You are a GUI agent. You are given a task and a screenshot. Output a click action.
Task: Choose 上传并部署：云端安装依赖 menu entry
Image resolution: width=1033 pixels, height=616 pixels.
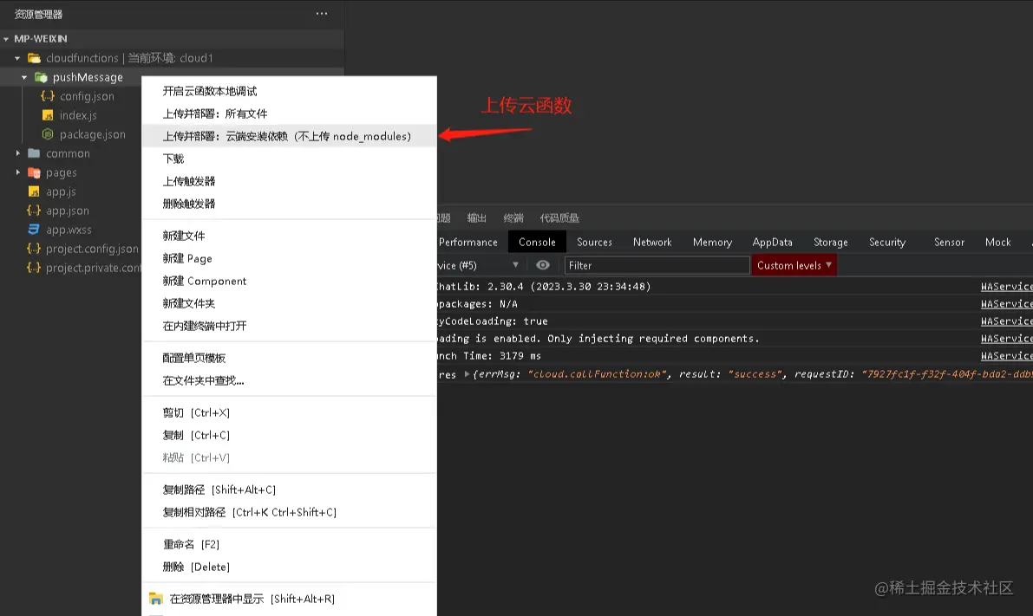coord(289,136)
